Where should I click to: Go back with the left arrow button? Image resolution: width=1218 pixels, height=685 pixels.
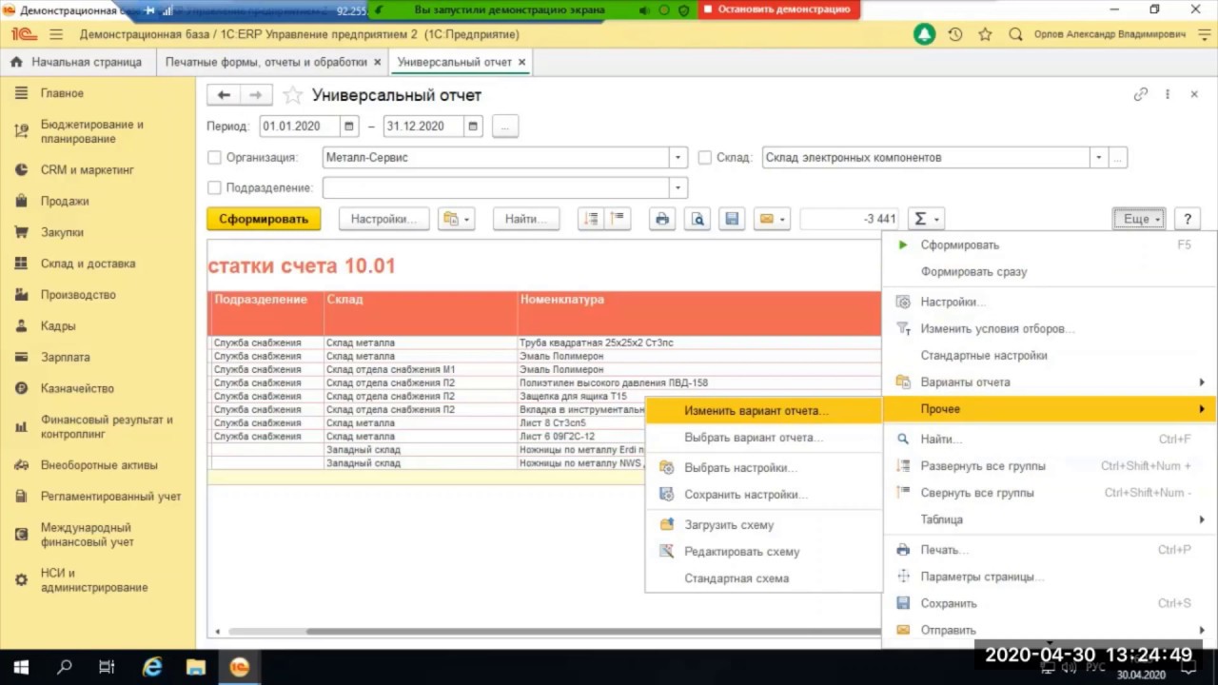tap(224, 95)
